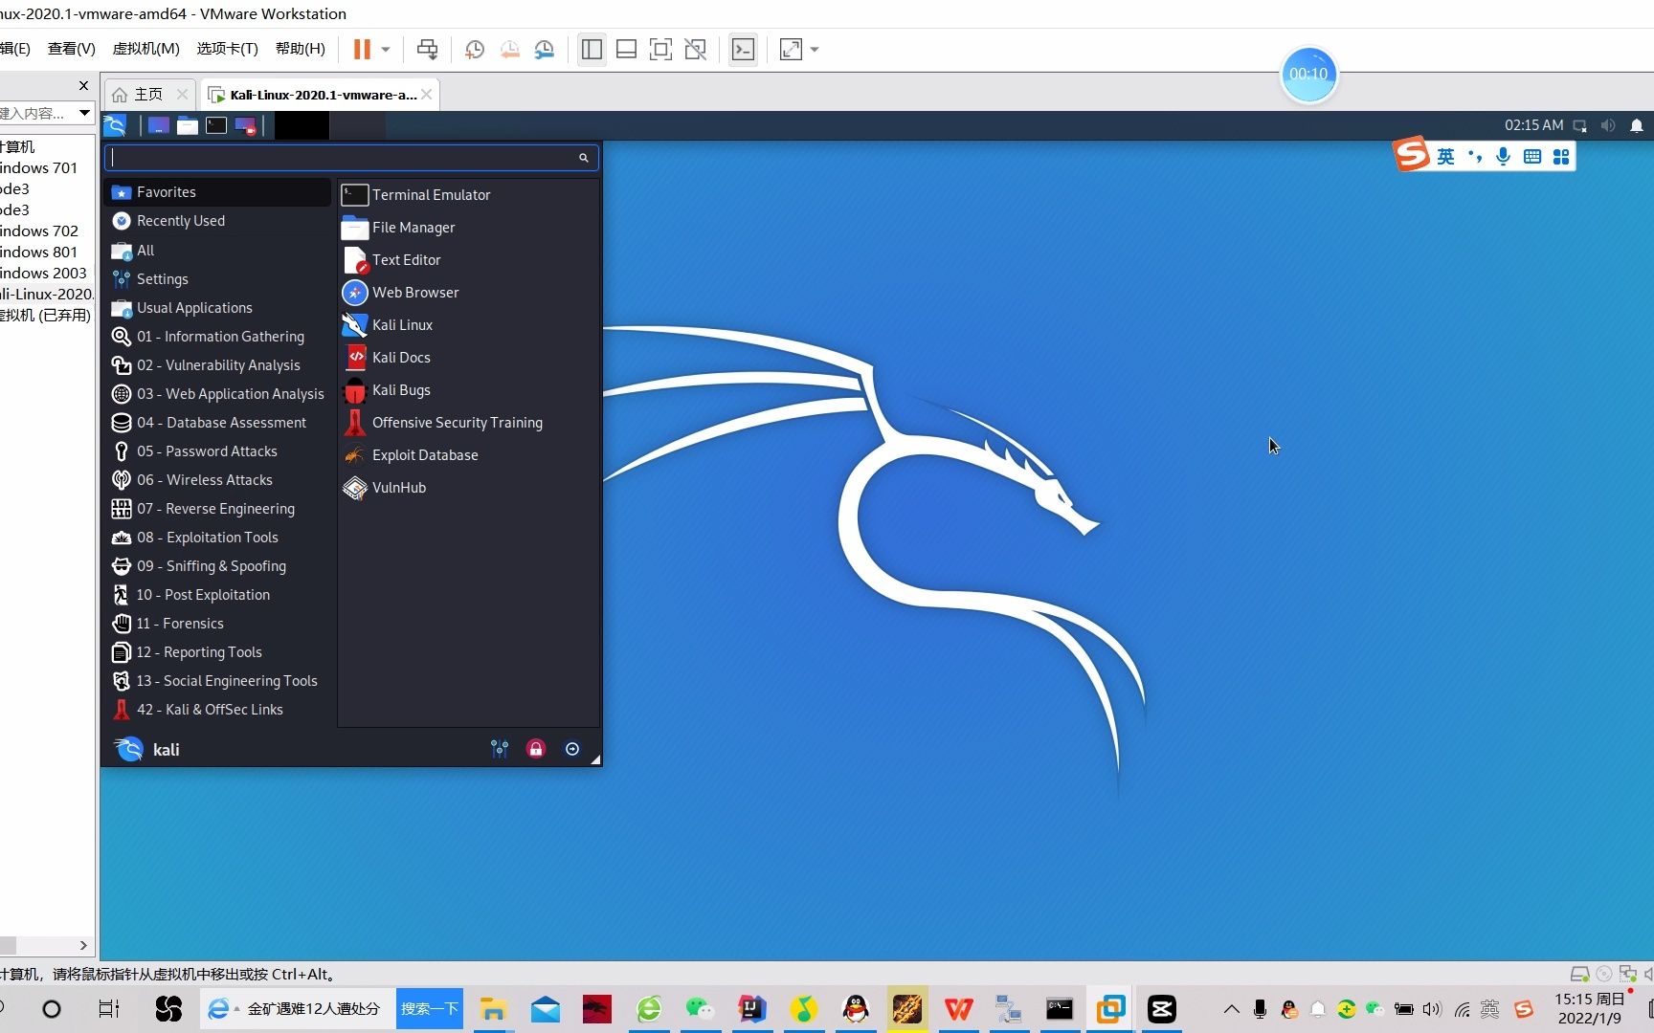Click the notification bell in Kali panel

pos(1637,125)
